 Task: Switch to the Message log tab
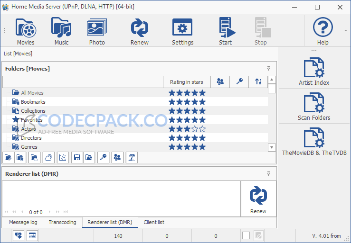point(23,222)
